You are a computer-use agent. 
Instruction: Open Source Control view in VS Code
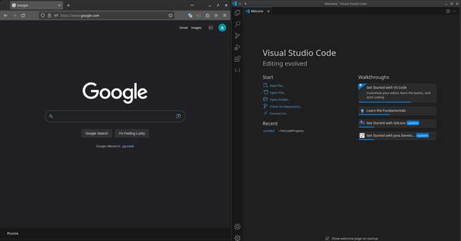coord(237,36)
